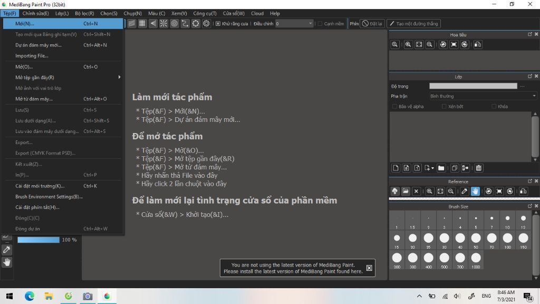Screen dimensions: 540x304
Task: Select eyedropper tool in left toolbar
Action: 6,250
